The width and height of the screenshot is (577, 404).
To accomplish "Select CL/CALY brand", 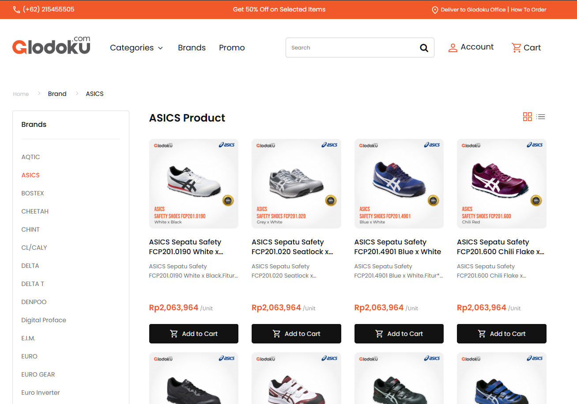I will (34, 248).
